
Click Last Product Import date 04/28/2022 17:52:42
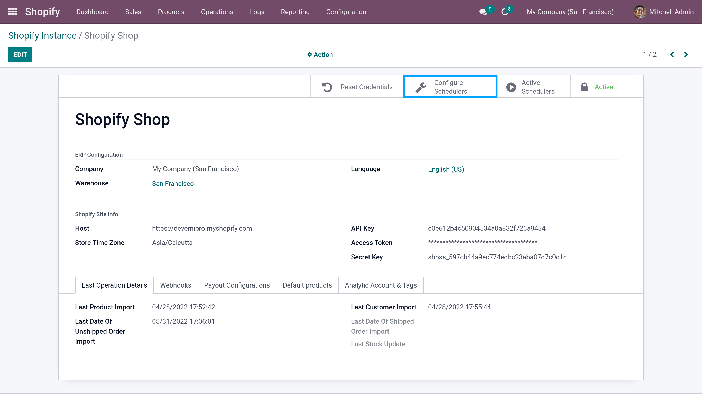tap(183, 307)
